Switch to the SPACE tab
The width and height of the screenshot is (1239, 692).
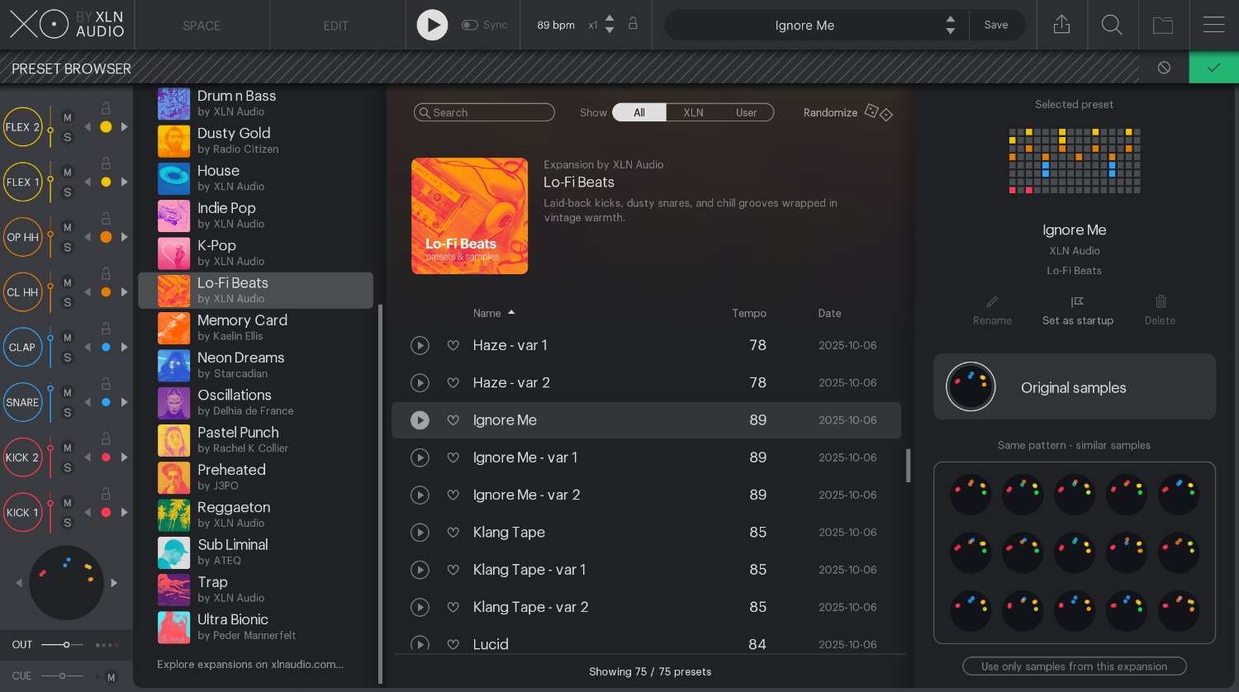[202, 26]
